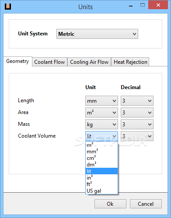The width and height of the screenshot is (171, 218).
Task: Click the Decimal column header
Action: coord(131,87)
